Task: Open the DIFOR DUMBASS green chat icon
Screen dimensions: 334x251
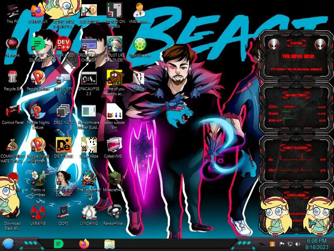Action: coord(38,44)
